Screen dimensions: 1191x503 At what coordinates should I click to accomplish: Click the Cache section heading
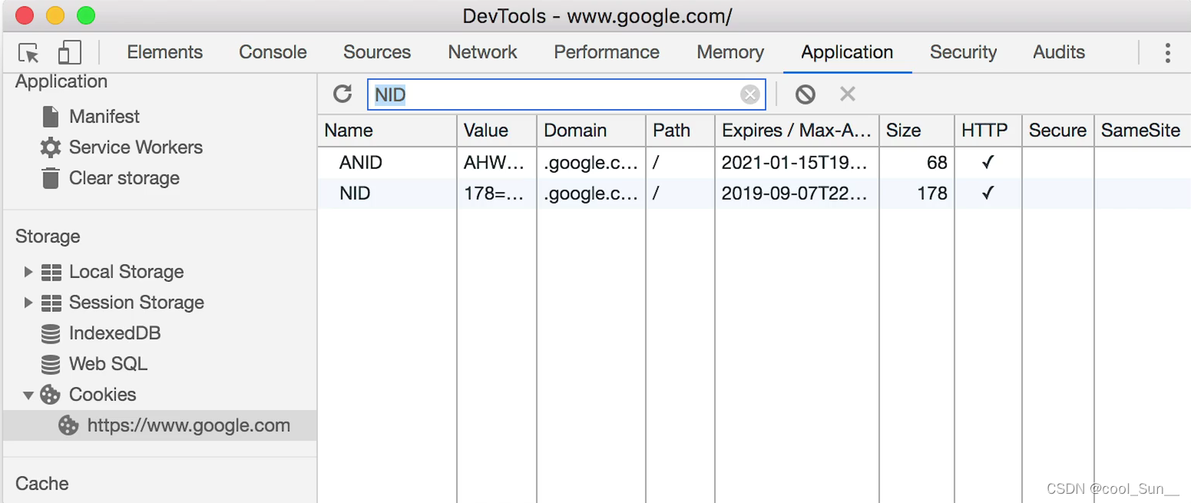point(42,484)
